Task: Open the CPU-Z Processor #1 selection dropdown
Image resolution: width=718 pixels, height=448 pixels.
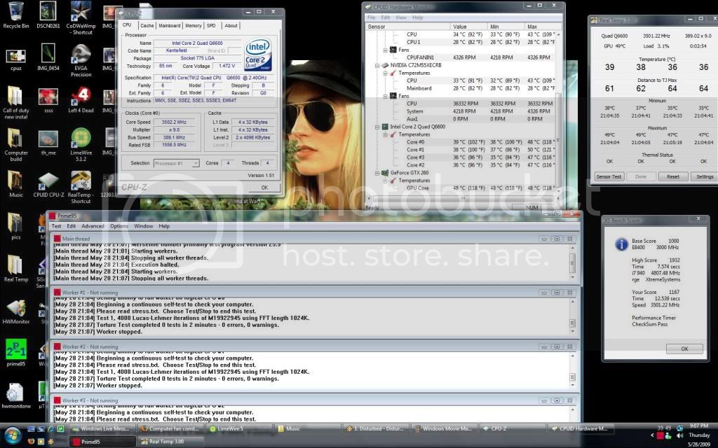Action: tap(176, 163)
